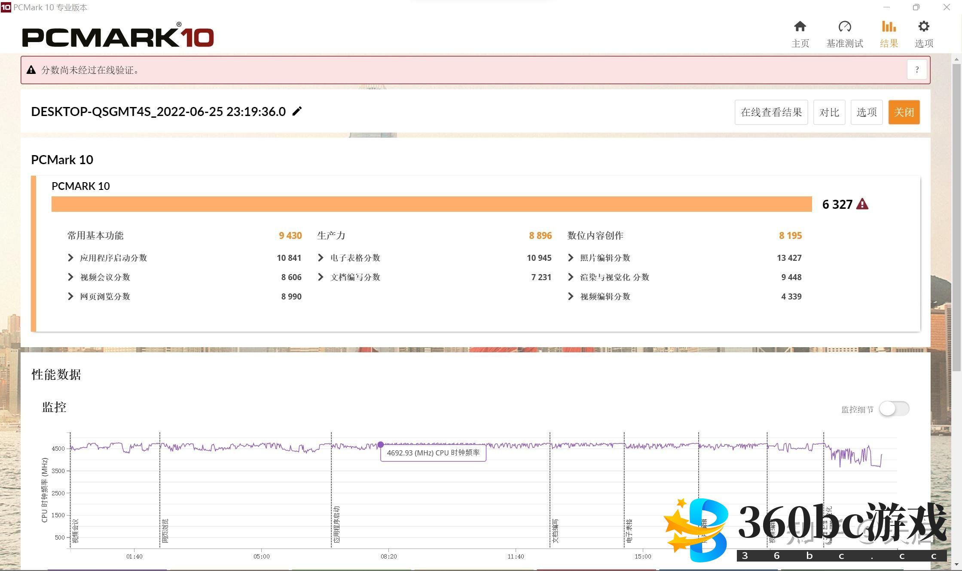Viewport: 962px width, 571px height.
Task: Click the pencil icon to rename the result
Action: tap(297, 111)
